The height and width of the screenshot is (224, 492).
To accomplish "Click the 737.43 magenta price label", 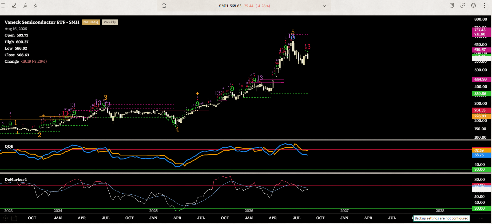I will click(481, 30).
